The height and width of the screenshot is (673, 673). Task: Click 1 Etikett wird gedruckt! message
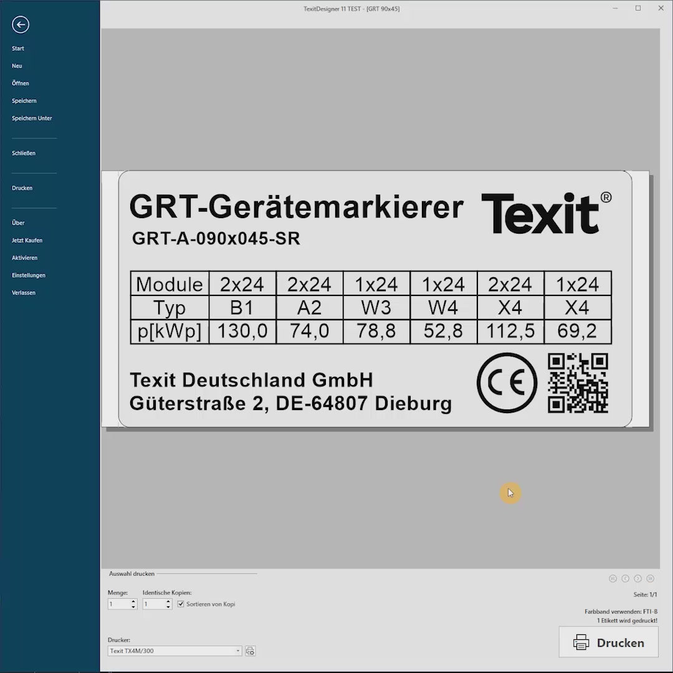point(627,621)
